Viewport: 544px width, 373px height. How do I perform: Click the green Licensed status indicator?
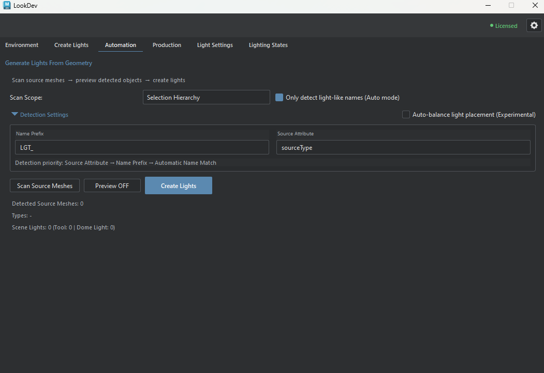click(504, 26)
